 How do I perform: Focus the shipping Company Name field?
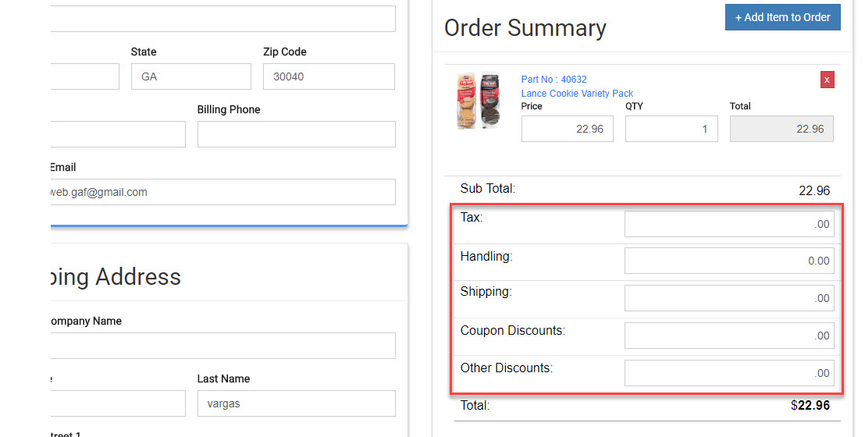click(x=222, y=346)
